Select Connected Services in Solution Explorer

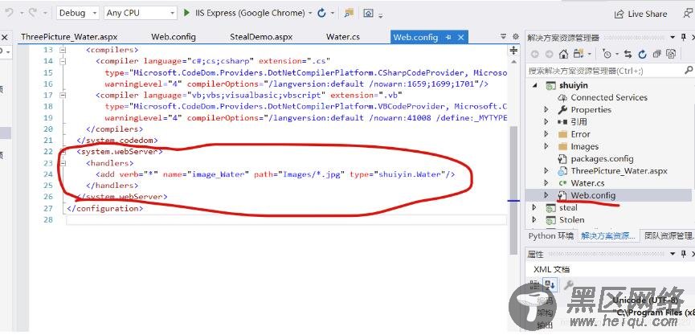pyautogui.click(x=608, y=97)
